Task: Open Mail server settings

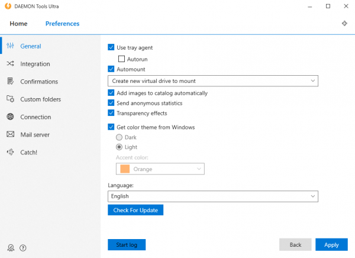Action: pos(50,134)
